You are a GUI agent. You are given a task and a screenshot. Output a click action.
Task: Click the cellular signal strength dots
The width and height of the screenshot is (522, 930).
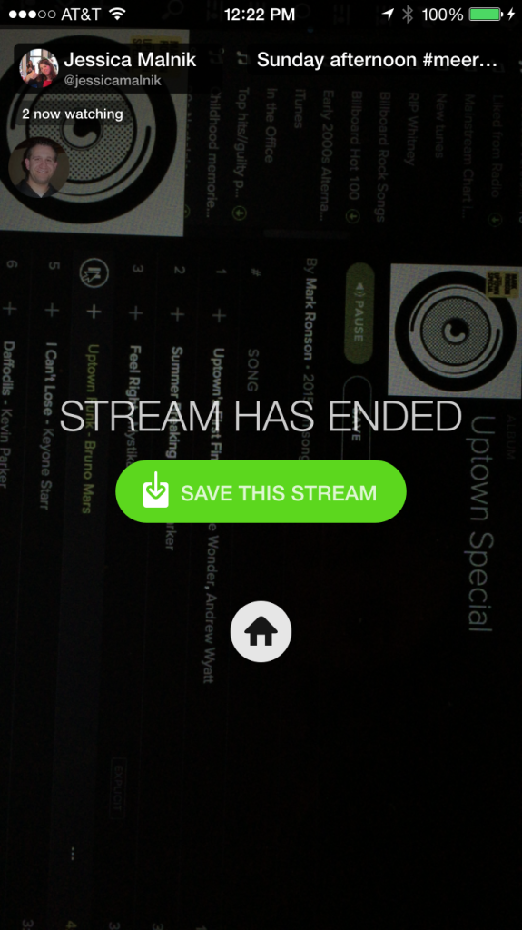[x=32, y=15]
